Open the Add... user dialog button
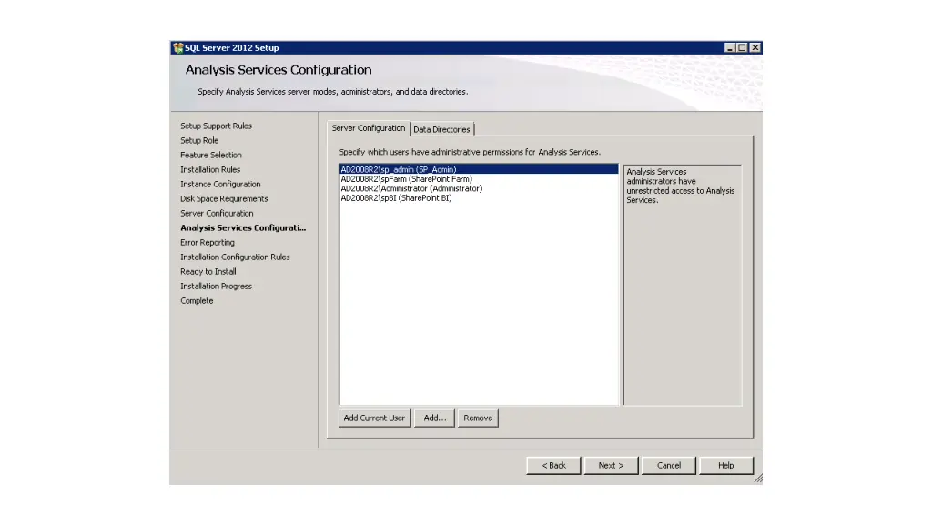The width and height of the screenshot is (932, 524). pos(435,418)
